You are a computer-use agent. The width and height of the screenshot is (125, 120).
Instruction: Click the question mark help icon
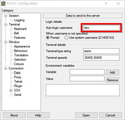point(106,4)
